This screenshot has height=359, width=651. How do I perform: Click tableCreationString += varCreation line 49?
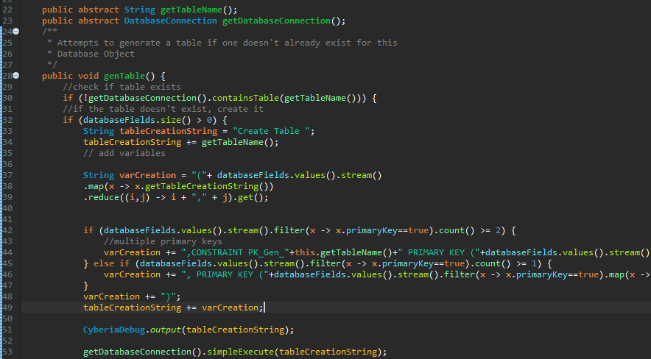click(173, 308)
